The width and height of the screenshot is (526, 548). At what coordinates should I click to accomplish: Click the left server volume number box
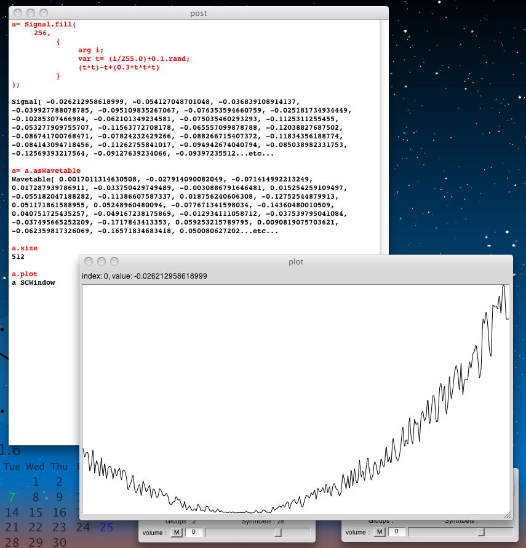[193, 532]
